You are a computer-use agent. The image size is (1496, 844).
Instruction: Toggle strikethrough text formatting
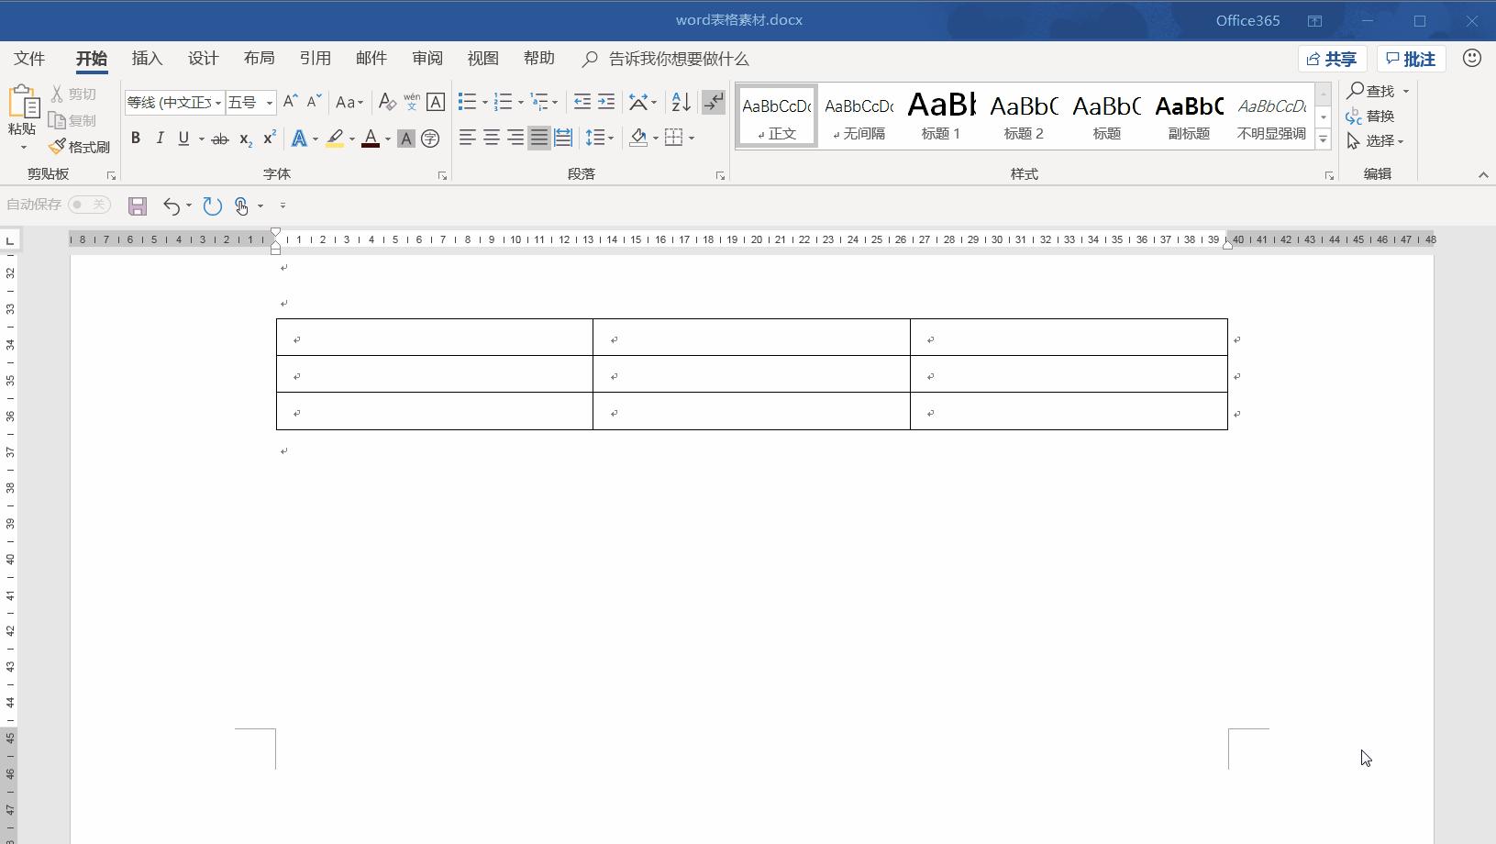click(219, 139)
